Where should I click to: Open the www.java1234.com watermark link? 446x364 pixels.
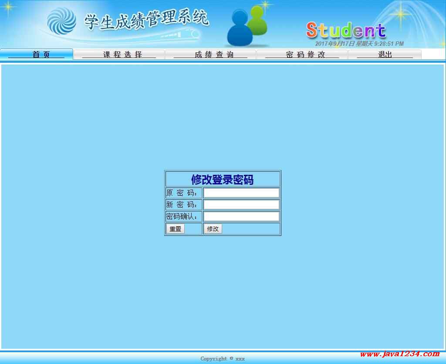tap(400, 354)
